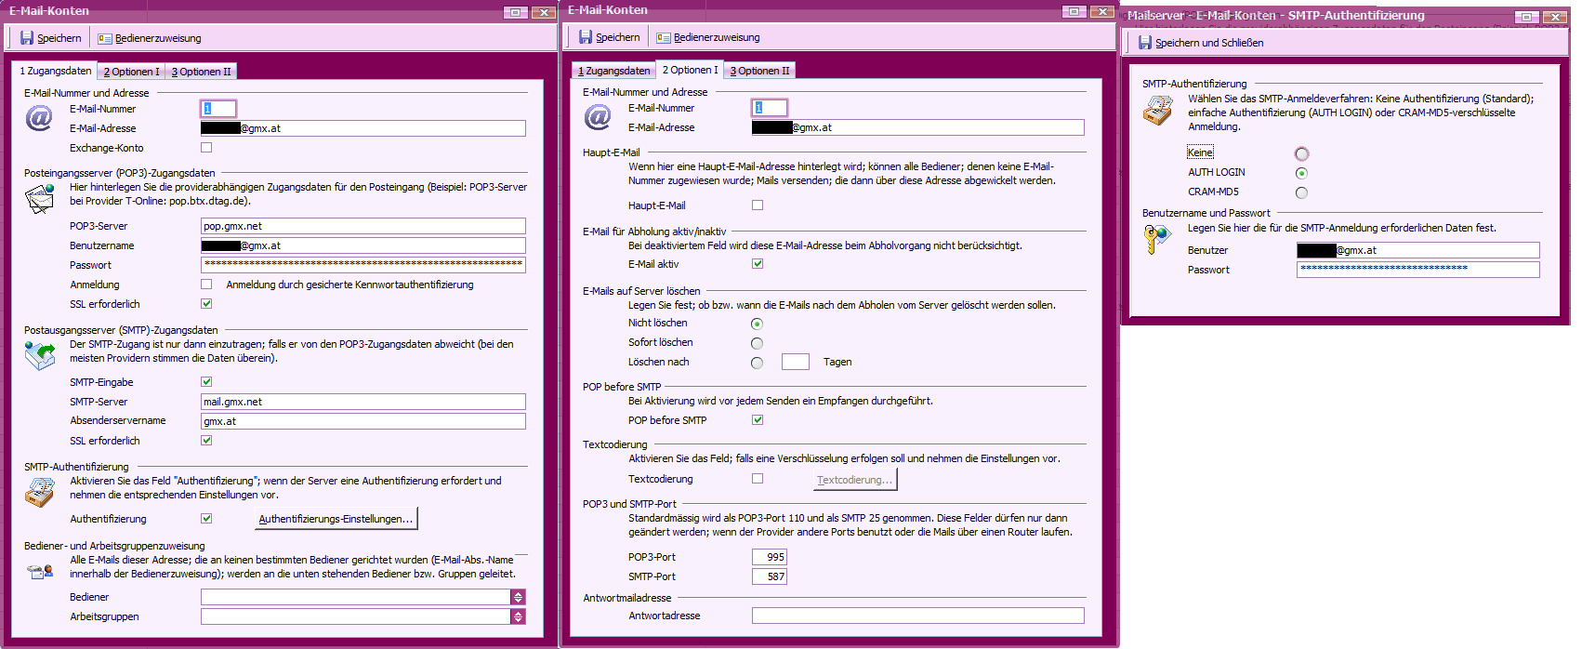The image size is (1595, 649).
Task: Select the CRAM-MD5 radio button
Action: (x=1301, y=192)
